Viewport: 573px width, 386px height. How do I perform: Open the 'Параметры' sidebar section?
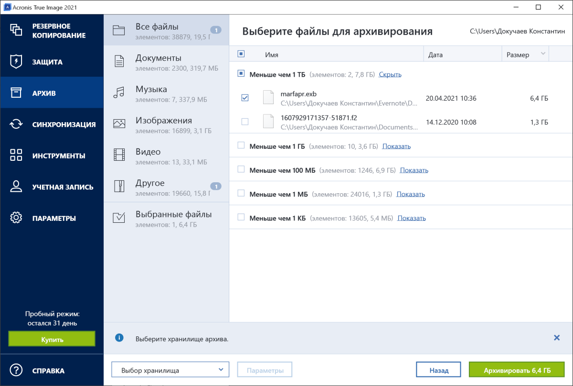(x=52, y=218)
